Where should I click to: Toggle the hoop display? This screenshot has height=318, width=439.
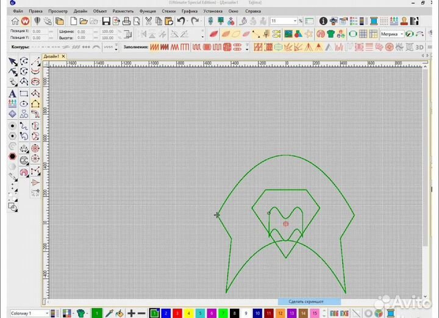click(353, 34)
